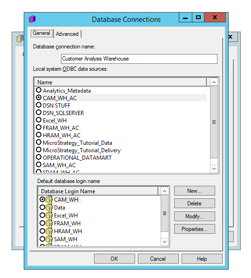The height and width of the screenshot is (278, 251).
Task: Open login Properties... dialog
Action: [x=195, y=229]
